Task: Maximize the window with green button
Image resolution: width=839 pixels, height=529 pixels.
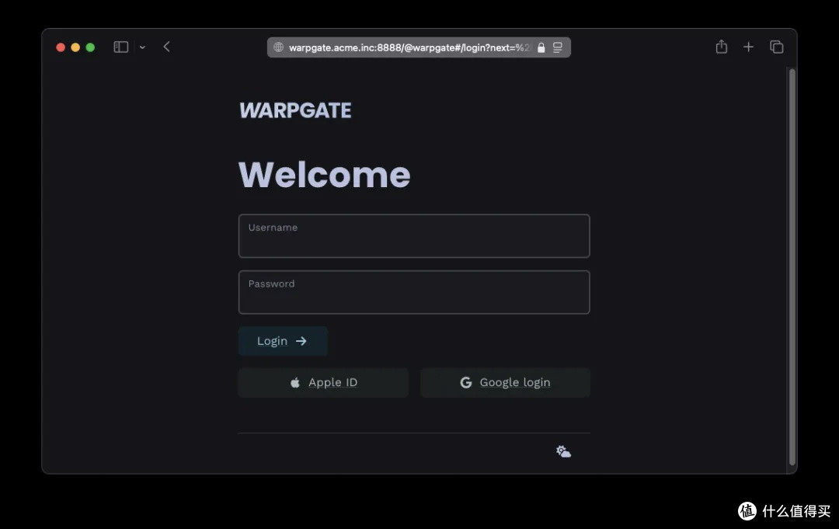Action: point(90,47)
